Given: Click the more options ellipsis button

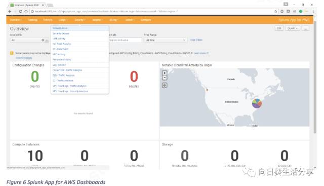Looking at the screenshot, I should [306, 28].
